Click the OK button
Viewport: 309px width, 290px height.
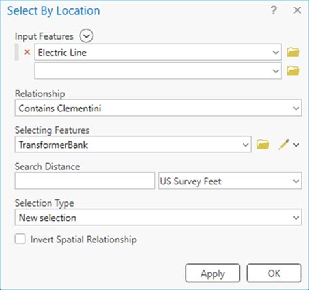[x=274, y=273]
